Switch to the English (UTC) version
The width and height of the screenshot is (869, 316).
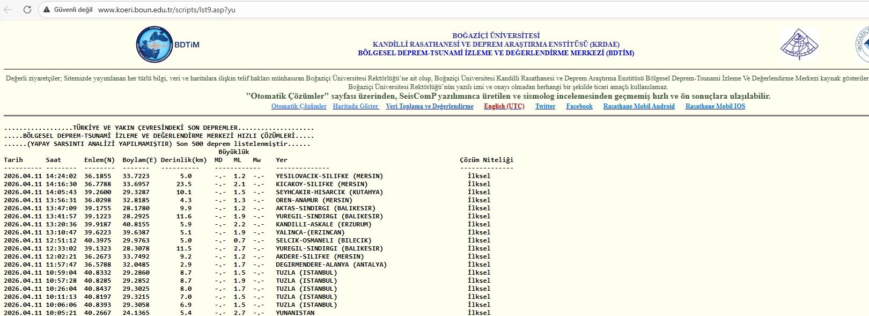(x=504, y=106)
